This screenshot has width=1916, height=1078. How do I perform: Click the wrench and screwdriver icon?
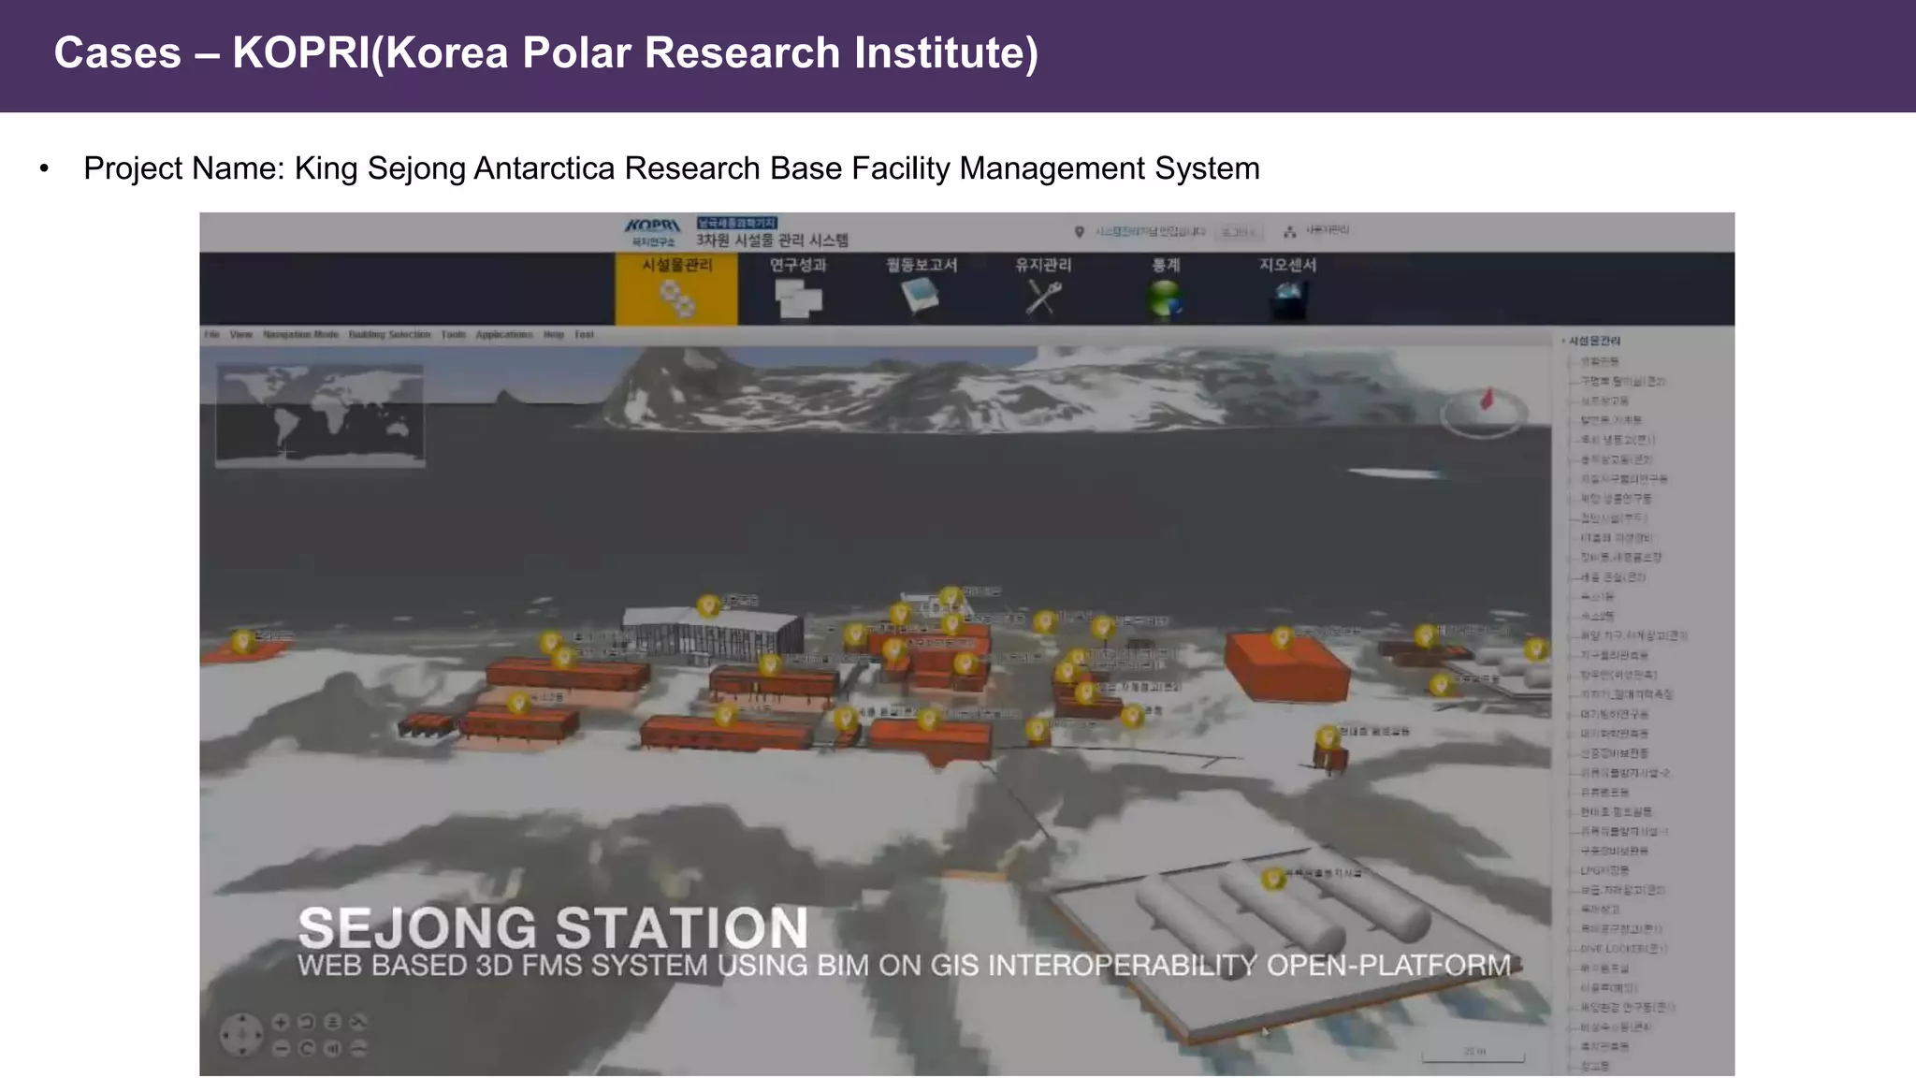tap(1044, 299)
